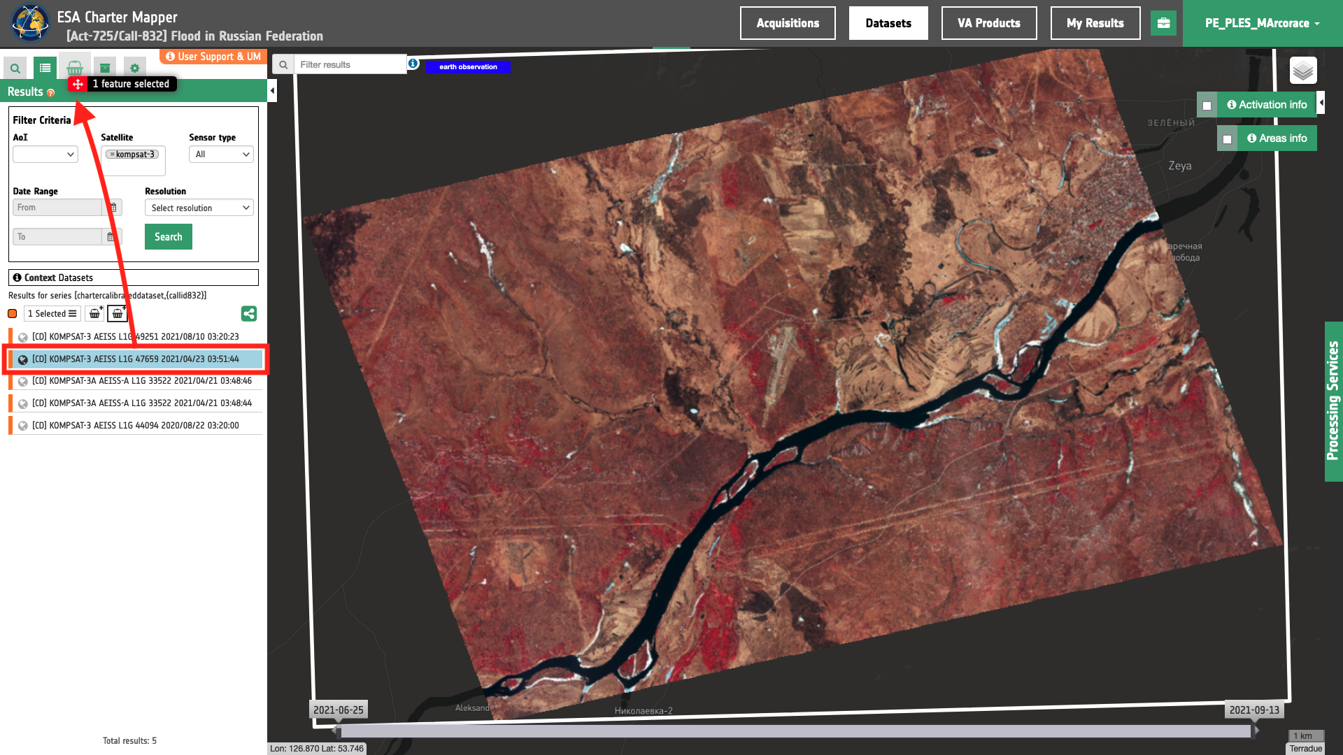Click the 2021-06-25 timeline start marker
The width and height of the screenshot is (1343, 755).
pos(339,710)
